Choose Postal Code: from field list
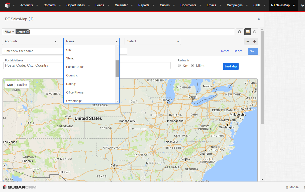The width and height of the screenshot is (305, 192). [89, 67]
